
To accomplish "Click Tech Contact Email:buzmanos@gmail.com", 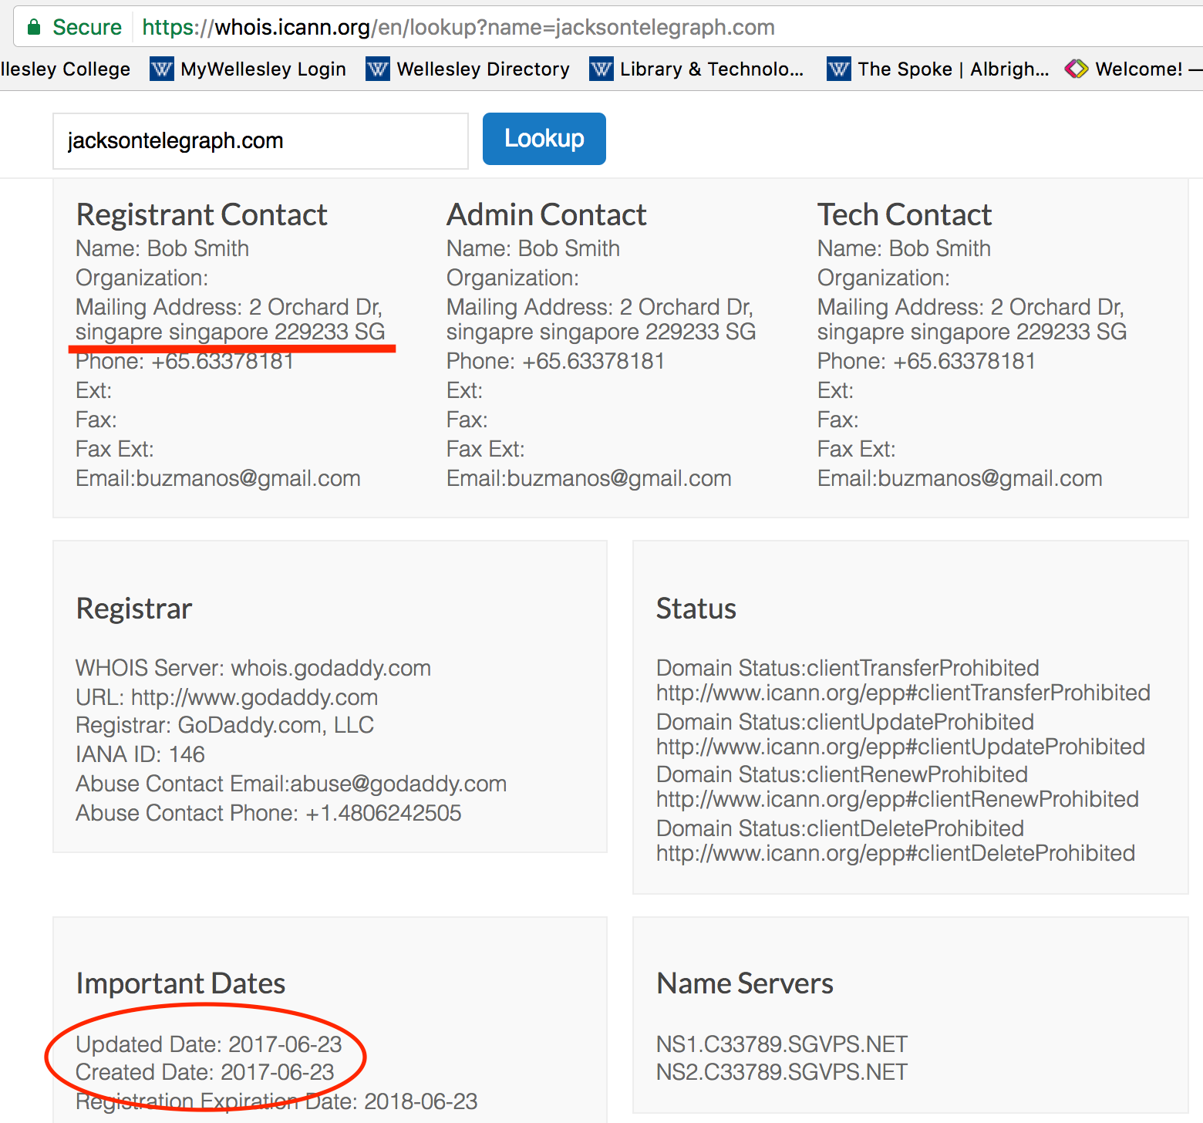I will [960, 478].
